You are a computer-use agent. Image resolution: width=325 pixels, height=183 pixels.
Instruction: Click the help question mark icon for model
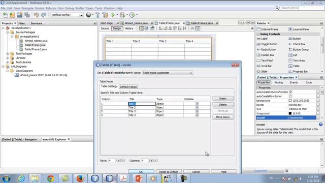320,124
